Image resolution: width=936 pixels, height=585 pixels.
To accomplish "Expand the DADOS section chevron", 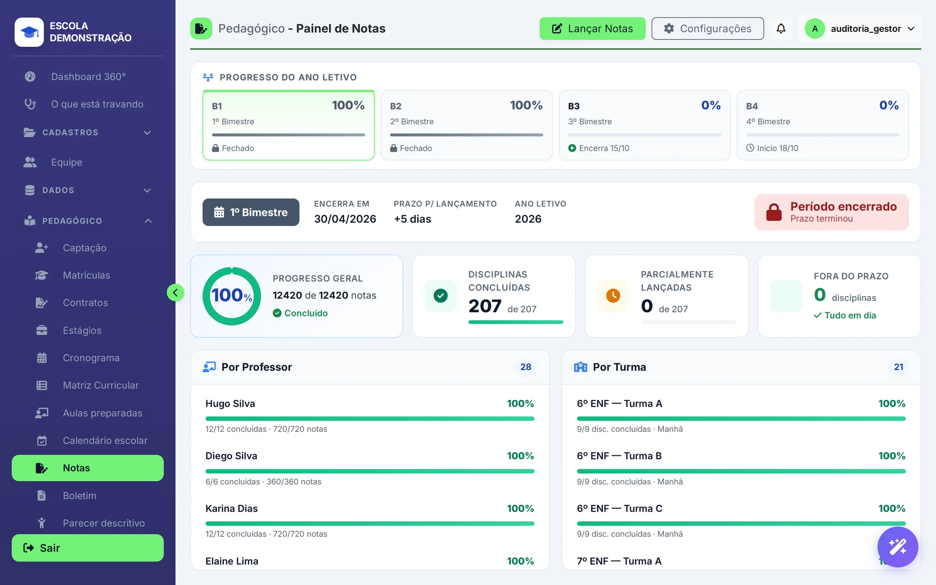I will pos(147,190).
